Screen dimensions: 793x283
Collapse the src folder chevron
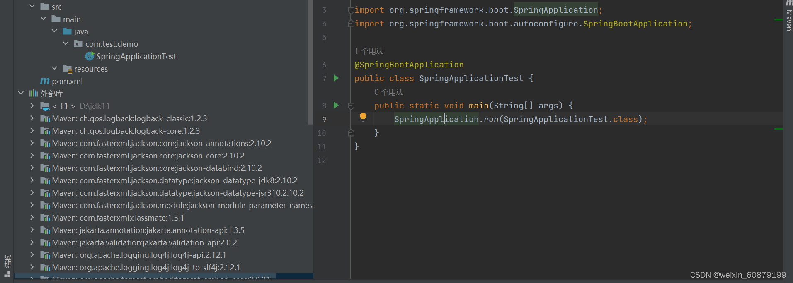[x=32, y=6]
